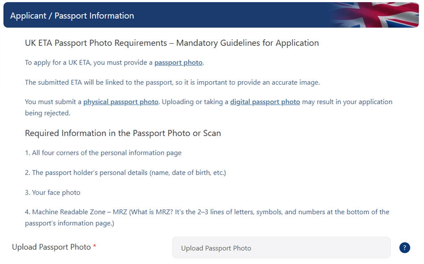
Task: Click item 4 about Machine Readable Zone
Action: tap(208, 212)
